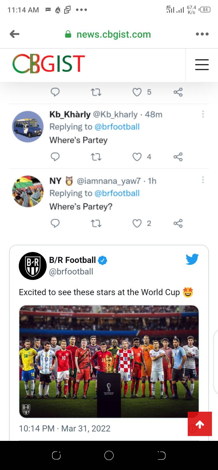218x470 pixels.
Task: Like NY's tweet with 2 likes
Action: (137, 223)
